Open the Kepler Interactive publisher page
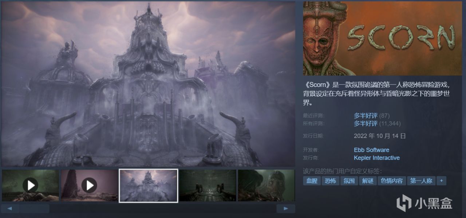This screenshot has height=218, width=466. (x=376, y=158)
